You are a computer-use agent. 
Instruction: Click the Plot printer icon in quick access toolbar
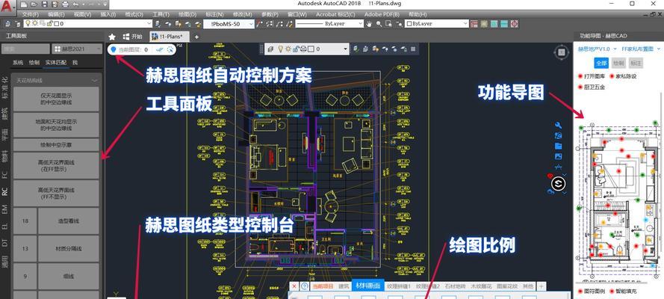tap(65, 4)
